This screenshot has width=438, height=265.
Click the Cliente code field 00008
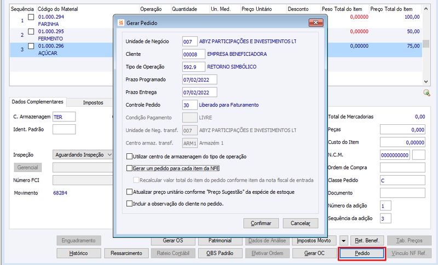click(x=194, y=54)
